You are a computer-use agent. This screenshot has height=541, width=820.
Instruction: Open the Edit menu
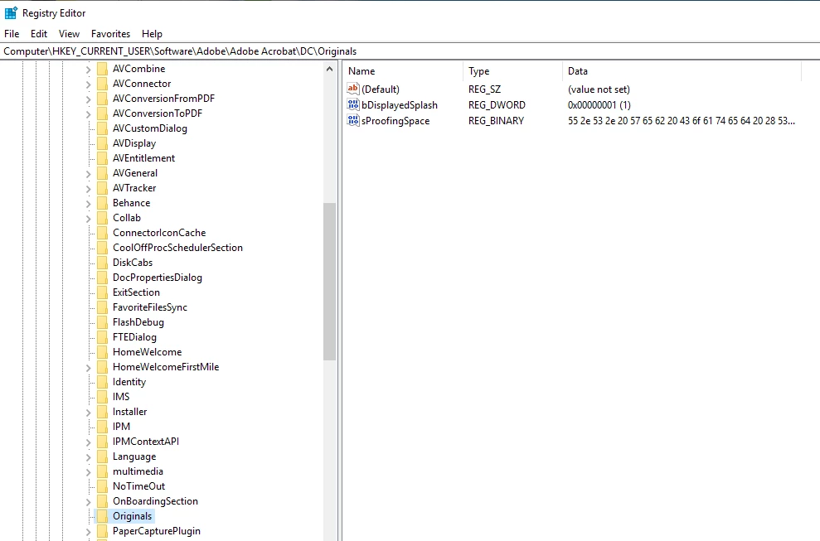click(x=39, y=33)
